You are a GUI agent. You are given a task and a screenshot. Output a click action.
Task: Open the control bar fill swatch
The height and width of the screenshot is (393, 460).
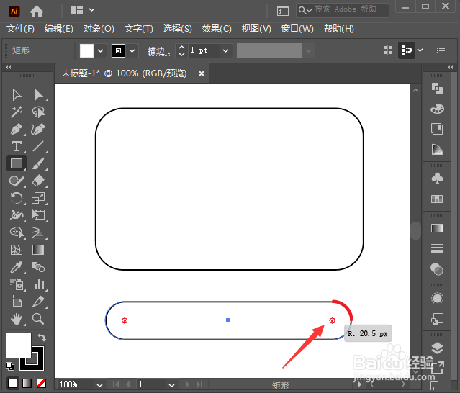(86, 50)
